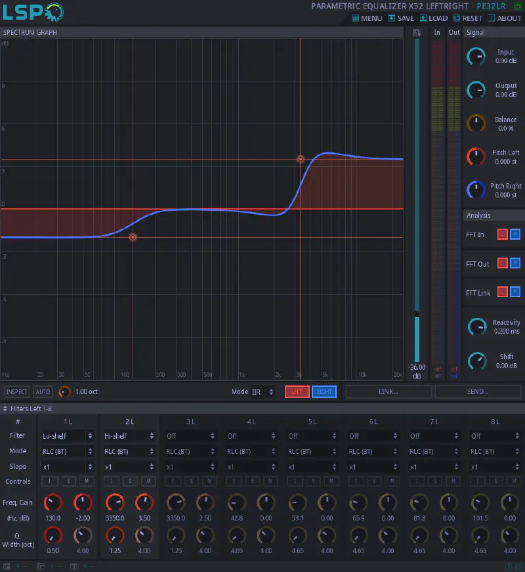525x572 pixels.
Task: Open ABOUT via its toolbar icon
Action: click(491, 18)
